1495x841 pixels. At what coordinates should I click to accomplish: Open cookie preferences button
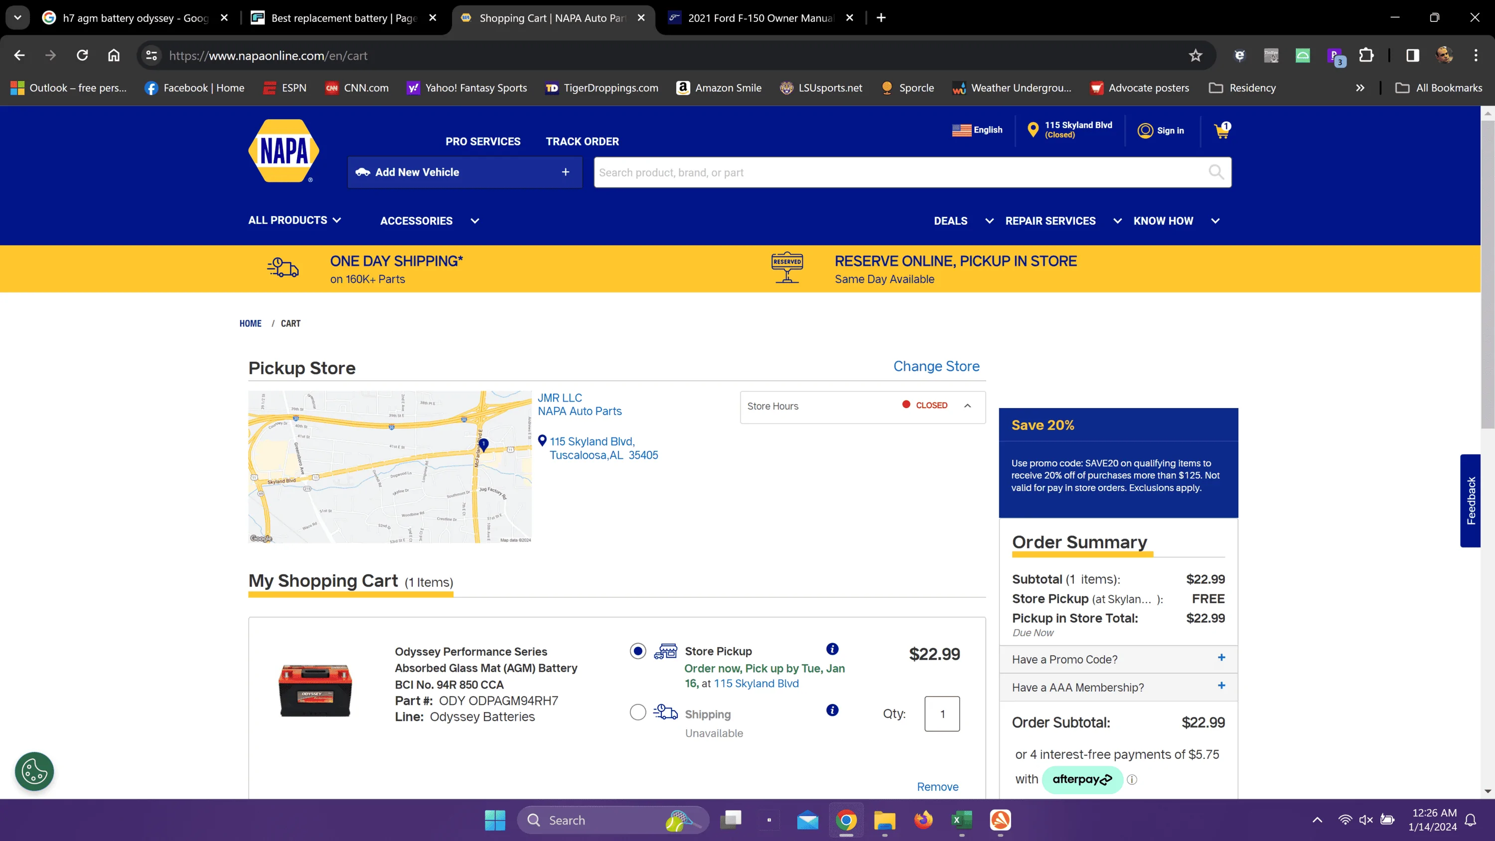click(x=34, y=771)
